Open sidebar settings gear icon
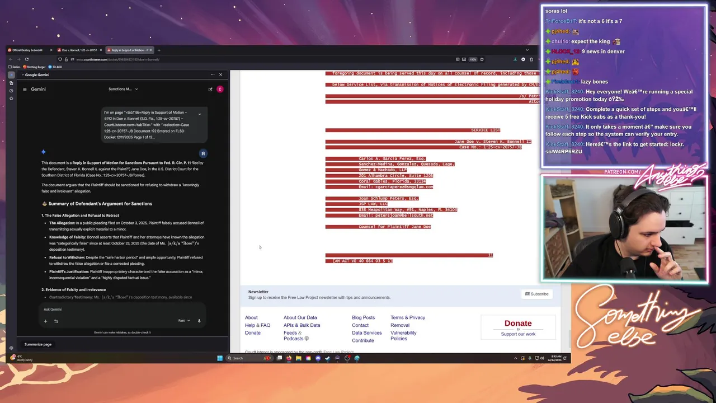The height and width of the screenshot is (403, 716). coord(11,348)
